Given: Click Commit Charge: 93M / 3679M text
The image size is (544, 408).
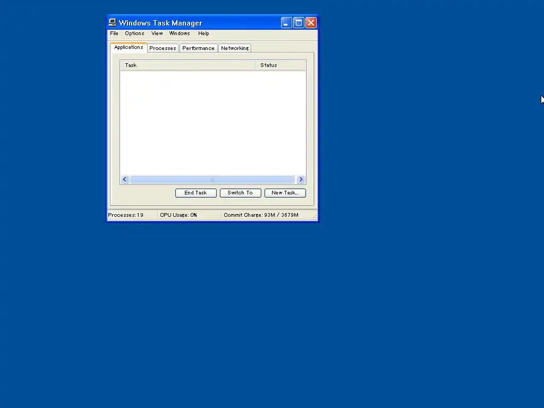Looking at the screenshot, I should 261,215.
